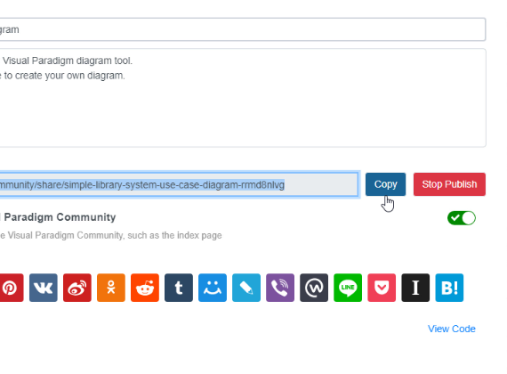
Task: Post to Tumblr with the t icon
Action: click(x=179, y=288)
